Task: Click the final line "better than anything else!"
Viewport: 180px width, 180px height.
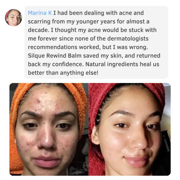Action: tap(63, 73)
